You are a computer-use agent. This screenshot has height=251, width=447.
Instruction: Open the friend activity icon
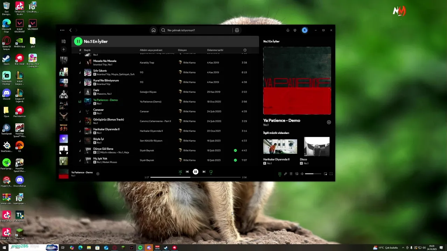[295, 30]
